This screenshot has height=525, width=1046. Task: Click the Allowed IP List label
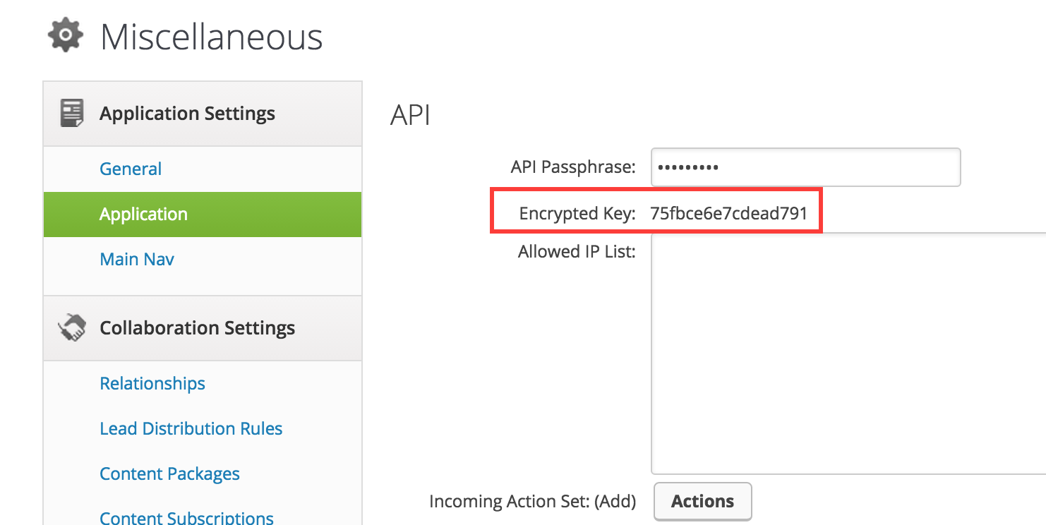tap(577, 251)
